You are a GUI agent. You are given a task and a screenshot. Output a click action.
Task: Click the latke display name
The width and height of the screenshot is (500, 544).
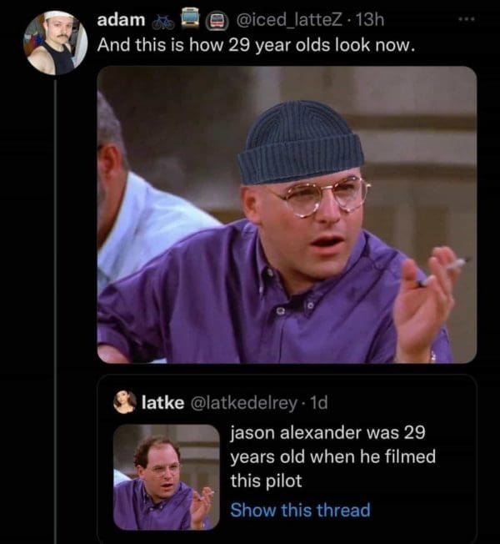(x=162, y=402)
